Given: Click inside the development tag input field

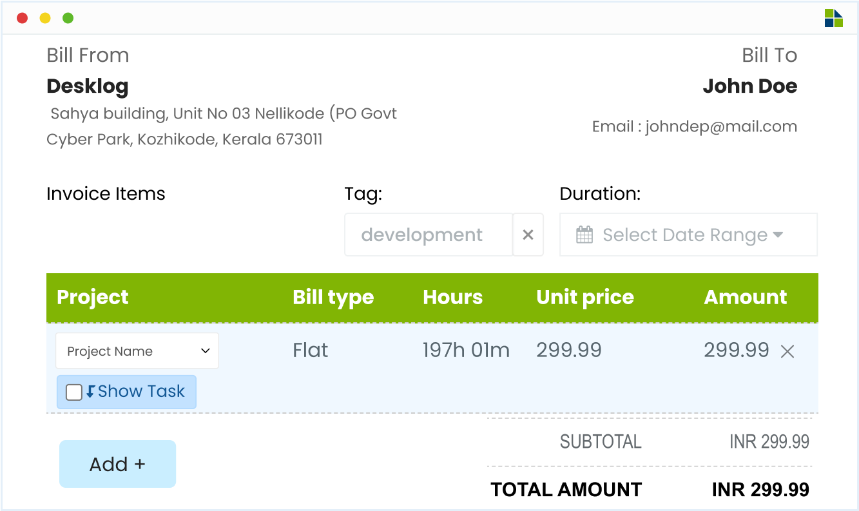Looking at the screenshot, I should (x=429, y=235).
